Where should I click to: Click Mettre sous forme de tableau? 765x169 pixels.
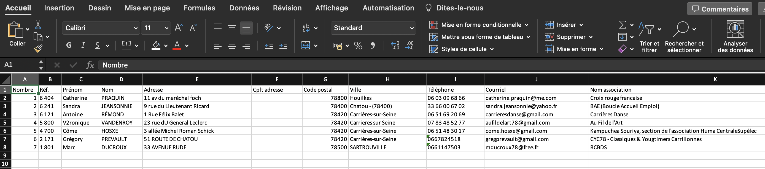[x=480, y=37]
